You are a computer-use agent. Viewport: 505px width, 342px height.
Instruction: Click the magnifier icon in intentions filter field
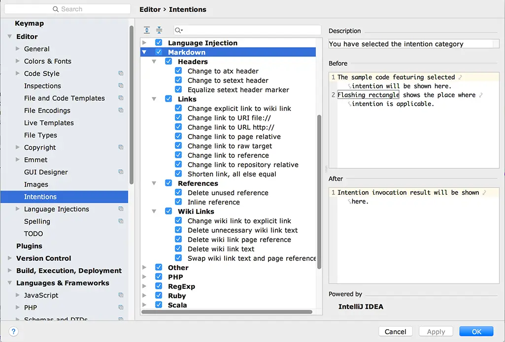(178, 30)
